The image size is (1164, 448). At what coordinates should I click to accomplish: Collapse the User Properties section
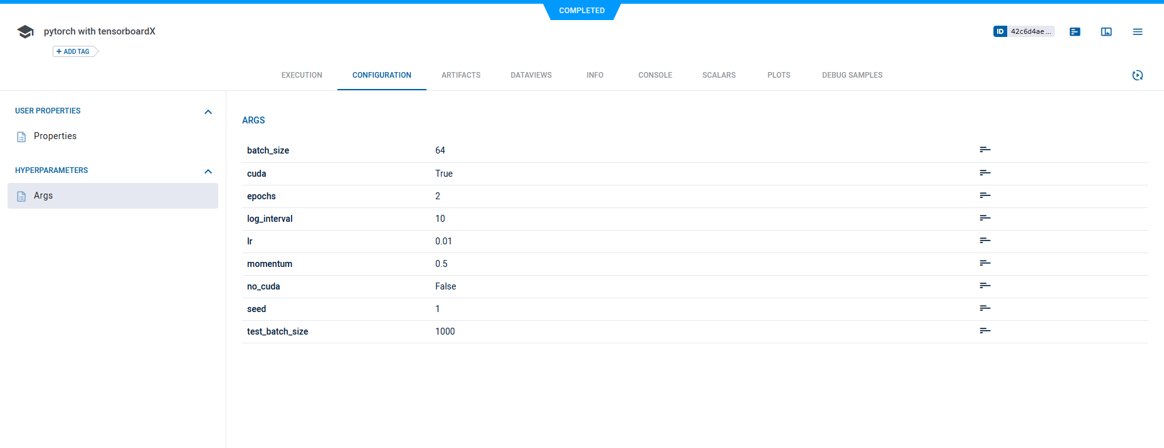[208, 112]
